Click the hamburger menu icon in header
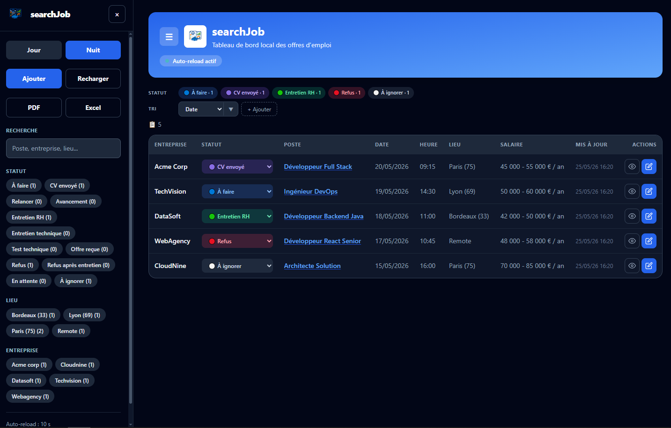This screenshot has width=671, height=428. click(169, 36)
